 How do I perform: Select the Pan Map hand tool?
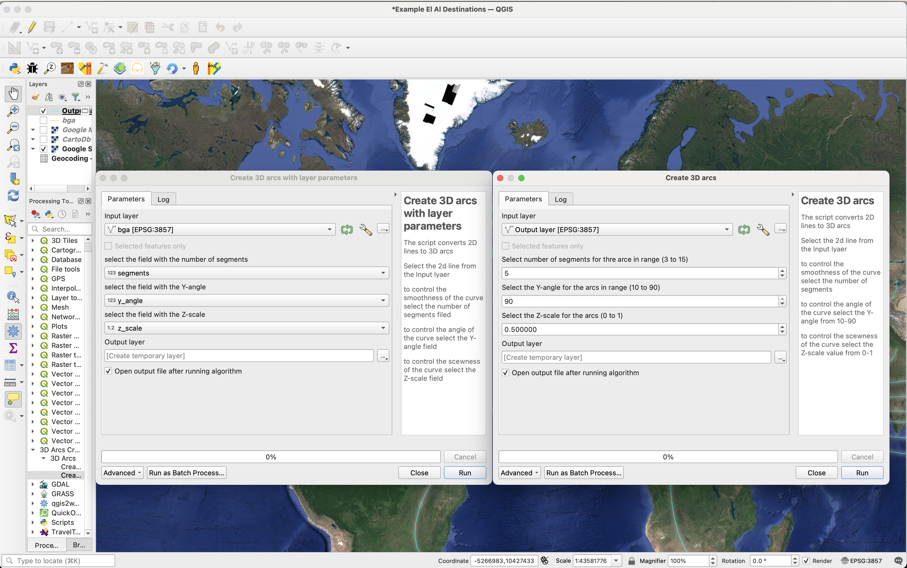[13, 94]
